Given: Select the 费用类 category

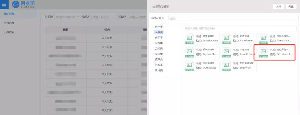Looking at the screenshot, I should point(159,27).
